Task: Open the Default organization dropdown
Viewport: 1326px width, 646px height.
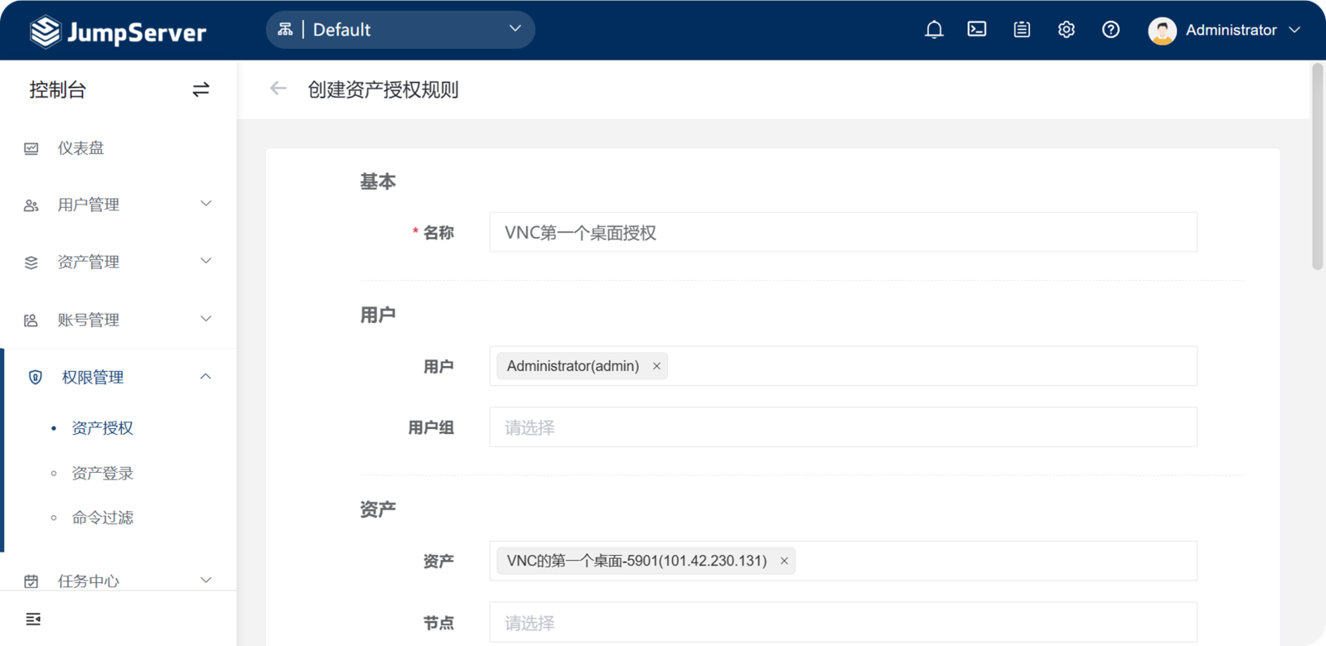Action: pos(400,30)
